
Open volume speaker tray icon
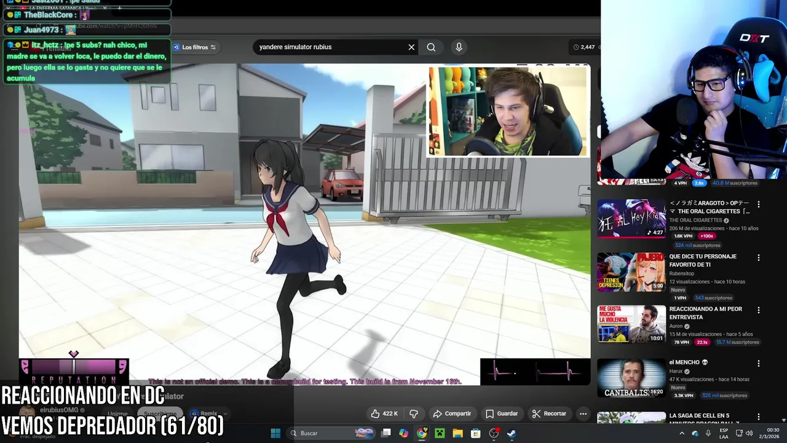749,433
